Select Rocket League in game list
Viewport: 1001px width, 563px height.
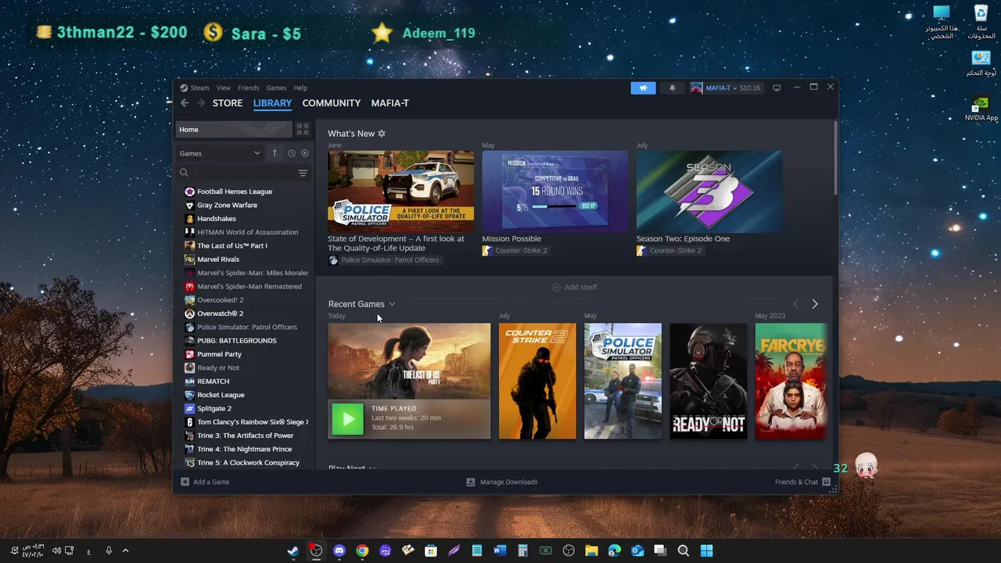(x=221, y=395)
